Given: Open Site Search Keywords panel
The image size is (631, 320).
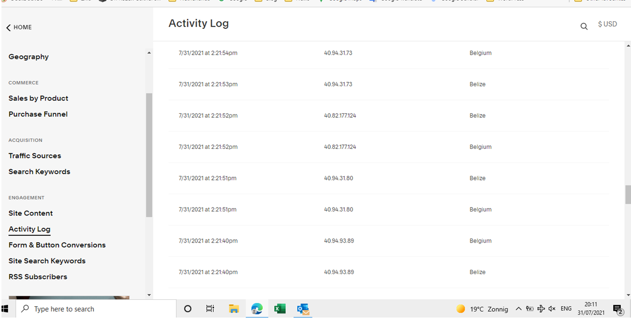Looking at the screenshot, I should (x=47, y=261).
